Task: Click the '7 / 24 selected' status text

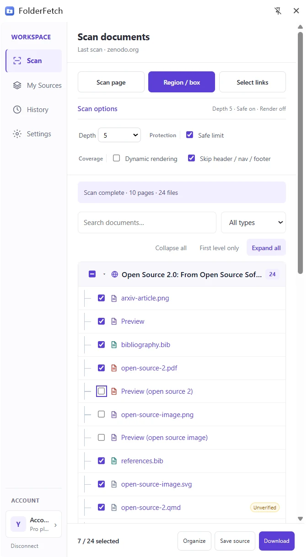Action: click(98, 541)
